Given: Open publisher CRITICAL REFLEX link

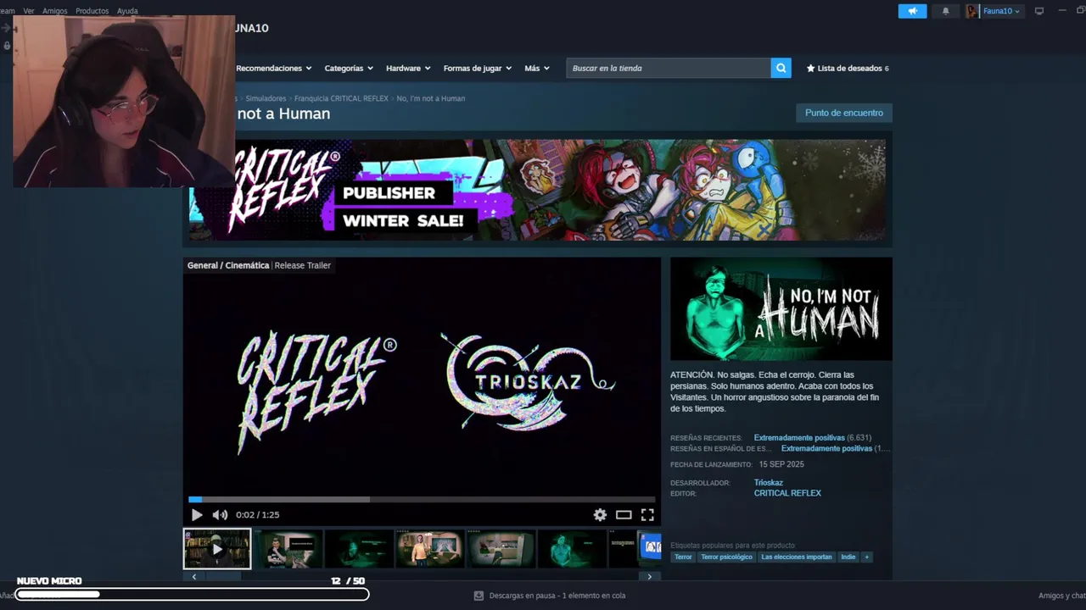Looking at the screenshot, I should click(787, 493).
